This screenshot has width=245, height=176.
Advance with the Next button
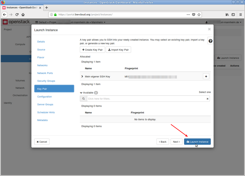pyautogui.click(x=176, y=141)
